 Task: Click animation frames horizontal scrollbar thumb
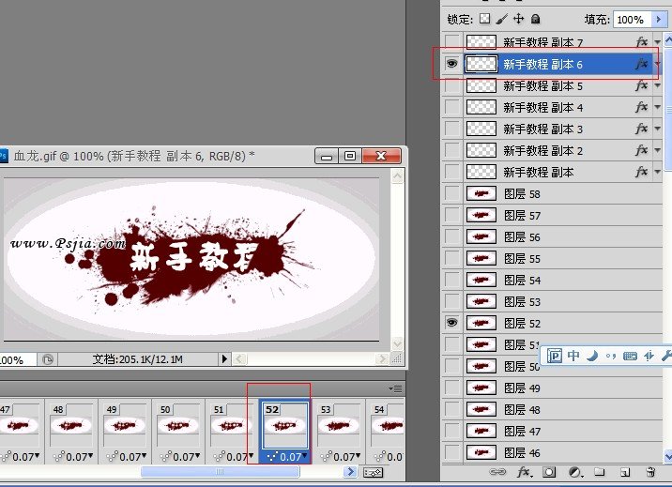[x=220, y=472]
